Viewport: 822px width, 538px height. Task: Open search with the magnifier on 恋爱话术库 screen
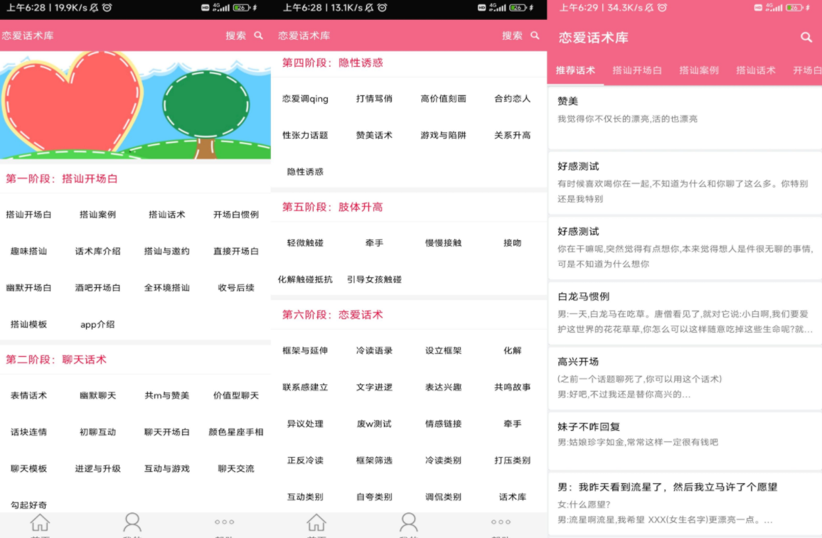pyautogui.click(x=806, y=38)
